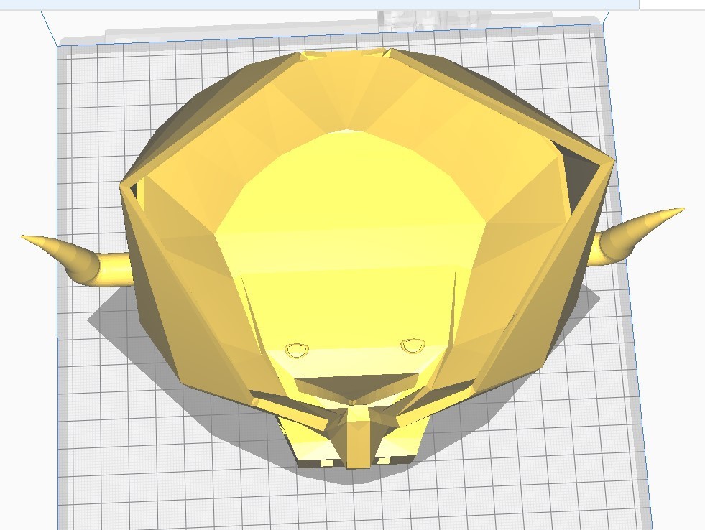Click the model's right horn
The width and height of the screenshot is (705, 530).
(x=637, y=237)
